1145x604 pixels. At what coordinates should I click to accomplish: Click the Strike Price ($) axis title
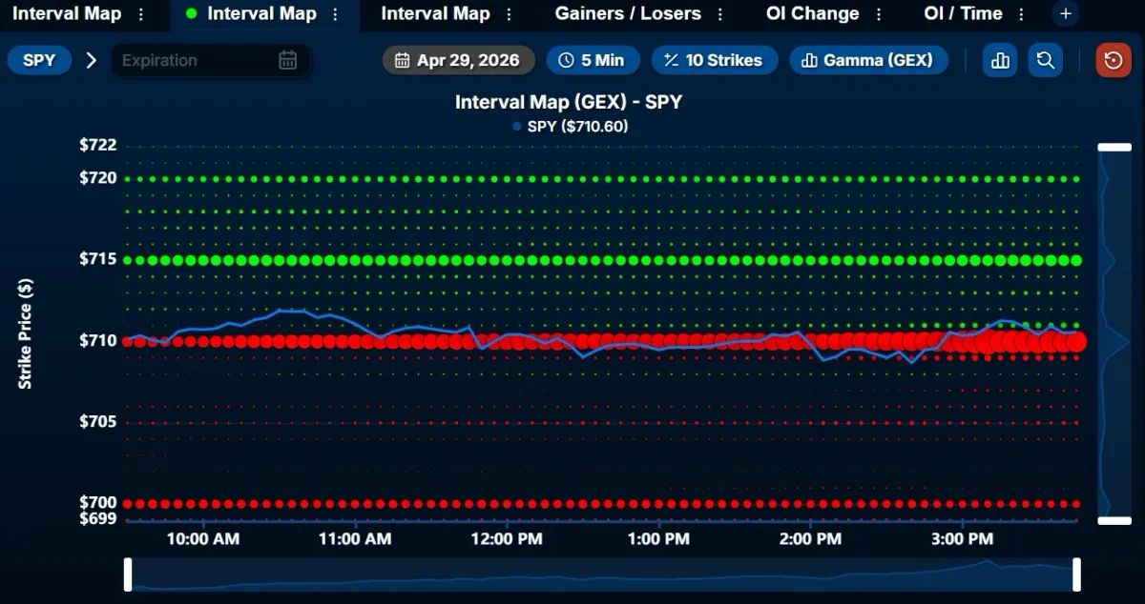25,333
